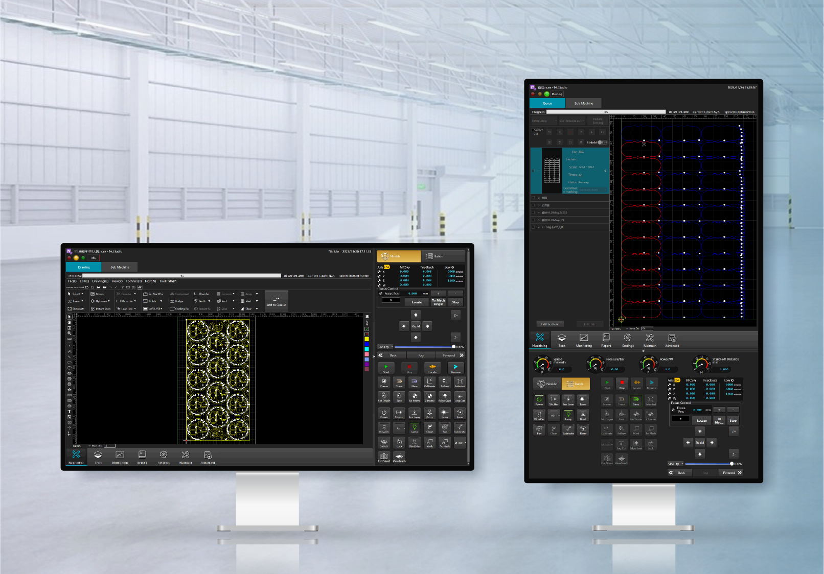
Task: Open the Technics(T) menu
Action: pos(133,281)
